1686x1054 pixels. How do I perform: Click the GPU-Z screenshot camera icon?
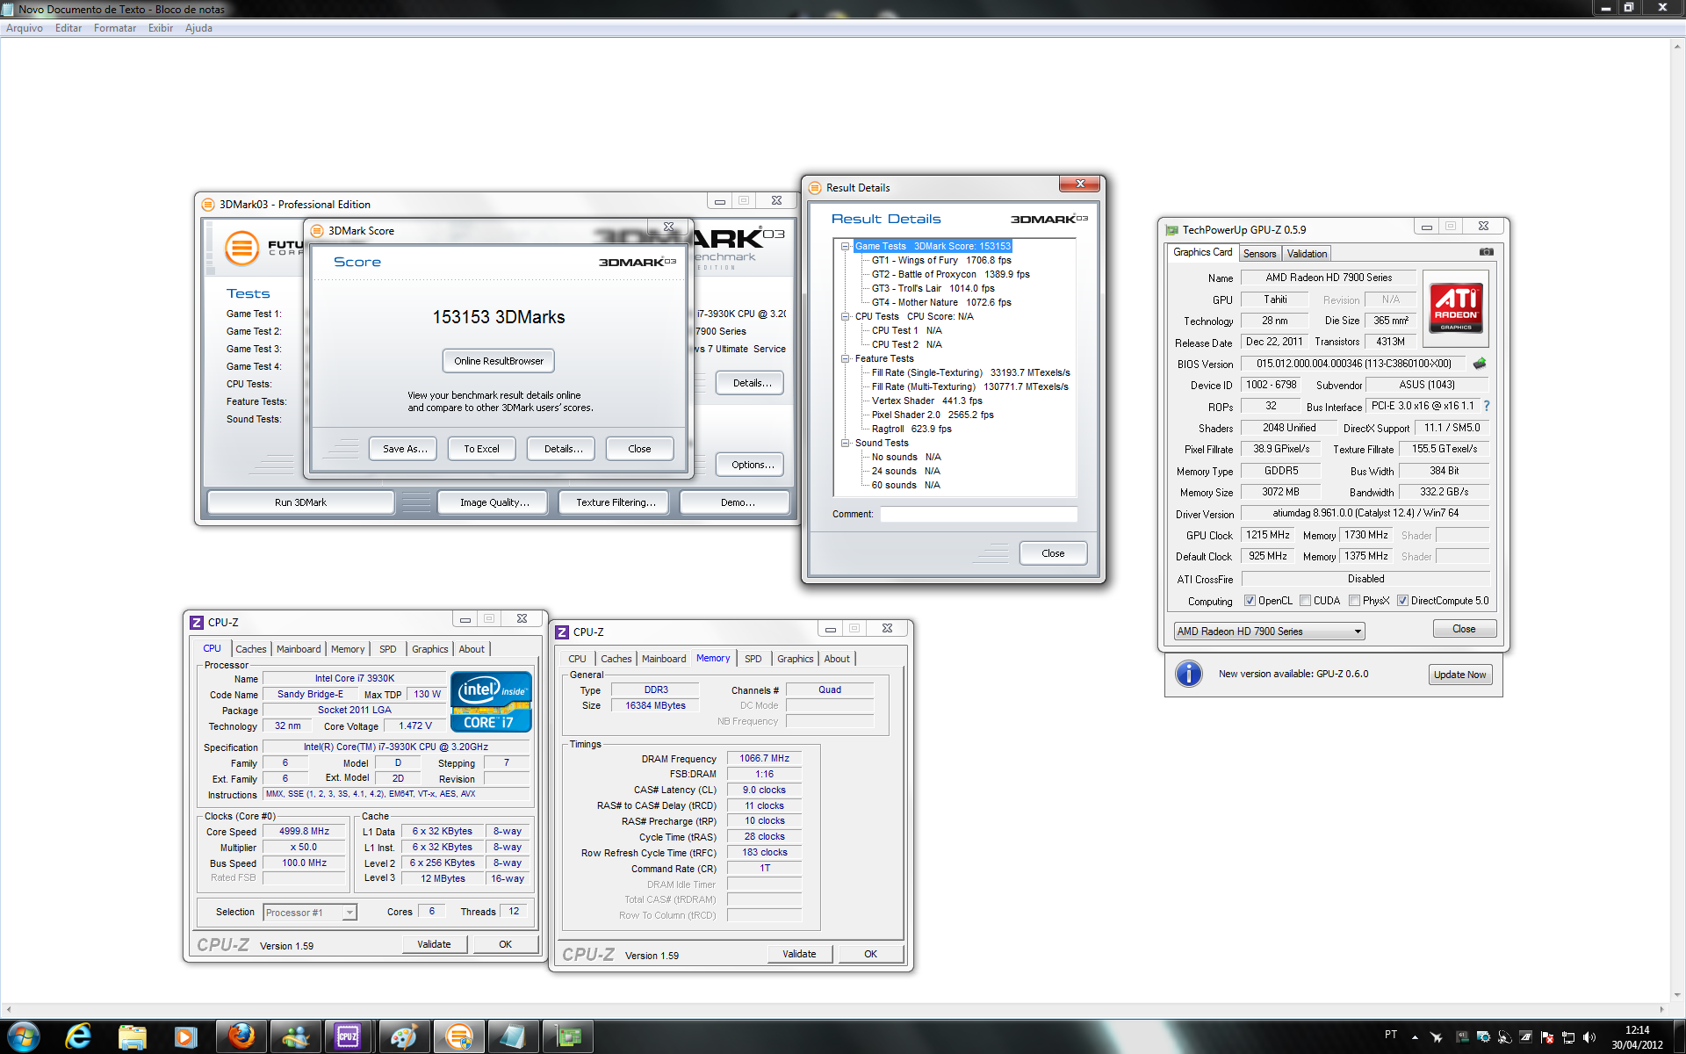pos(1486,252)
